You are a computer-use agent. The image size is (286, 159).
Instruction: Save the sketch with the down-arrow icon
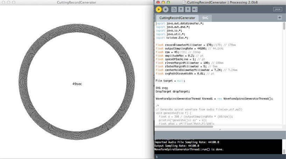pos(188,9)
